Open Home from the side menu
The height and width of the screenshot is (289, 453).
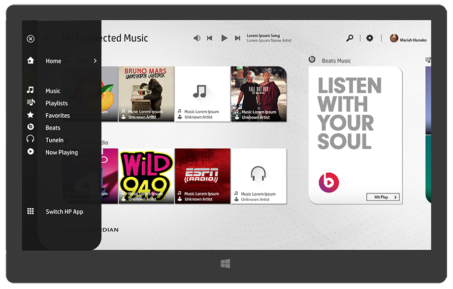point(54,61)
